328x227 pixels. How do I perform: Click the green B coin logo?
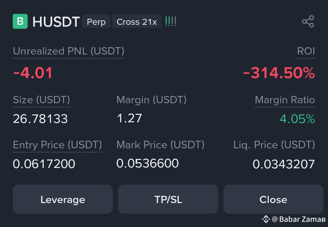coord(20,21)
